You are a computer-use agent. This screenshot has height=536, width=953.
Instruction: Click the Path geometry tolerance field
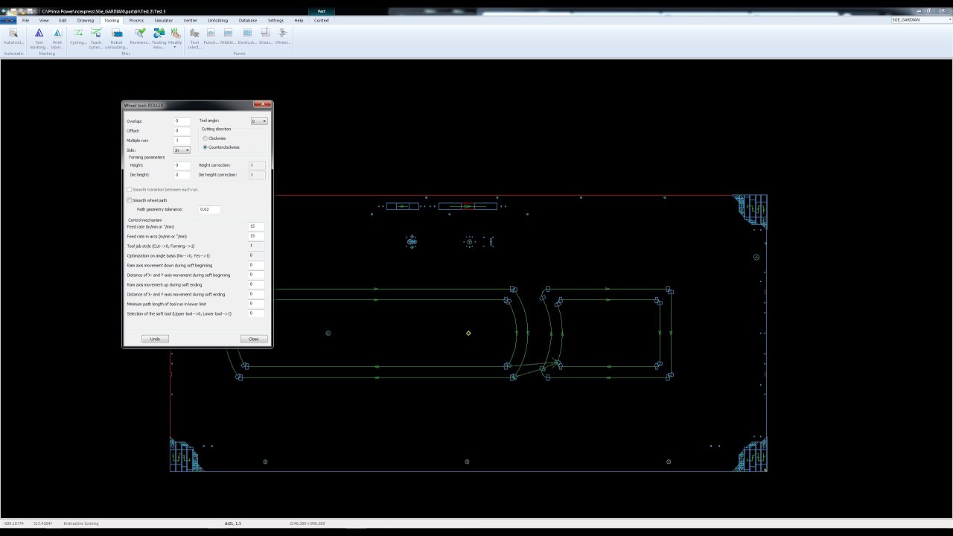[x=209, y=210]
